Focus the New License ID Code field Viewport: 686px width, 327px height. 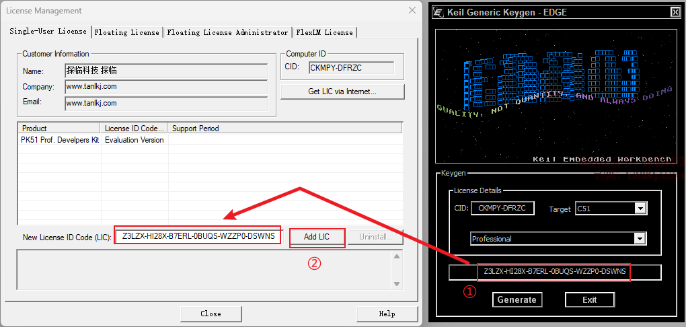(198, 237)
